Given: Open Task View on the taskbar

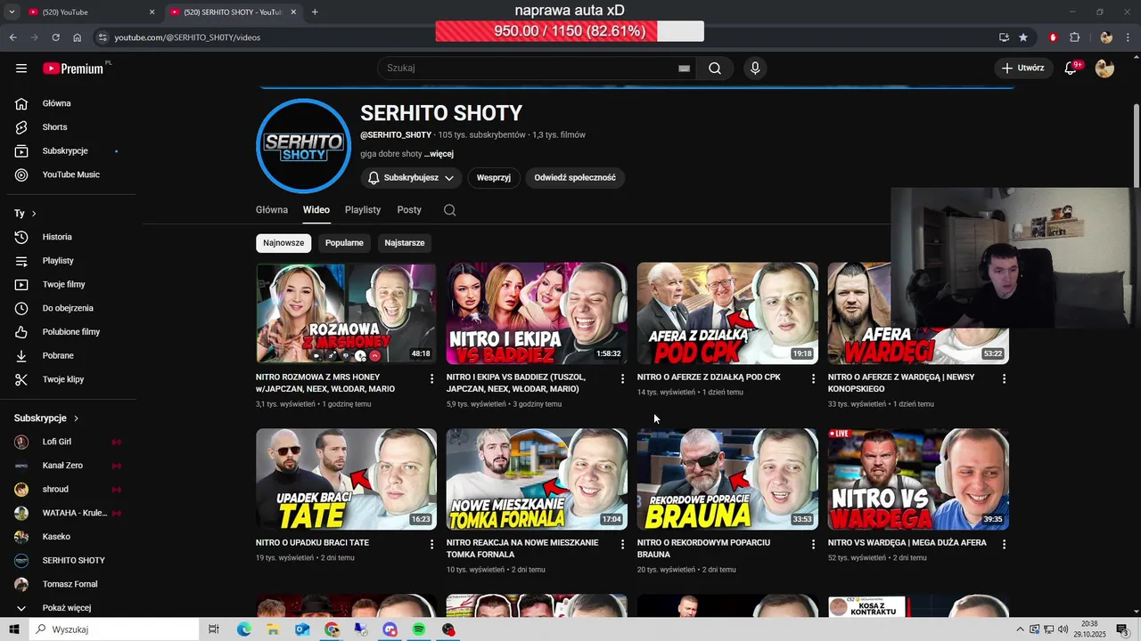Looking at the screenshot, I should (214, 629).
